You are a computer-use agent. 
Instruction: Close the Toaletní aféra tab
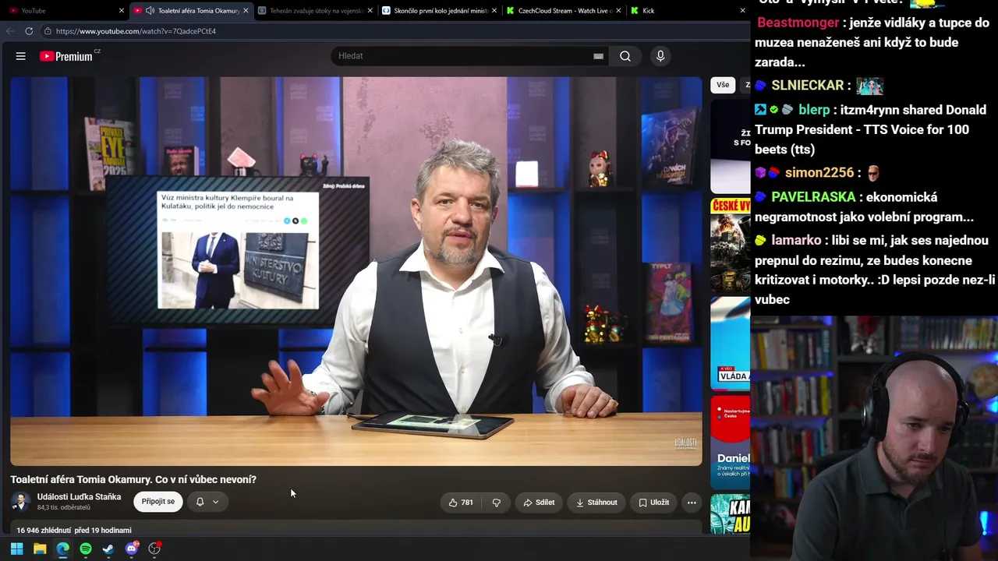[x=246, y=11]
